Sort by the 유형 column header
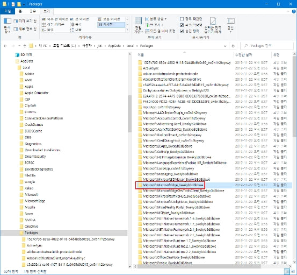 (x=277, y=55)
